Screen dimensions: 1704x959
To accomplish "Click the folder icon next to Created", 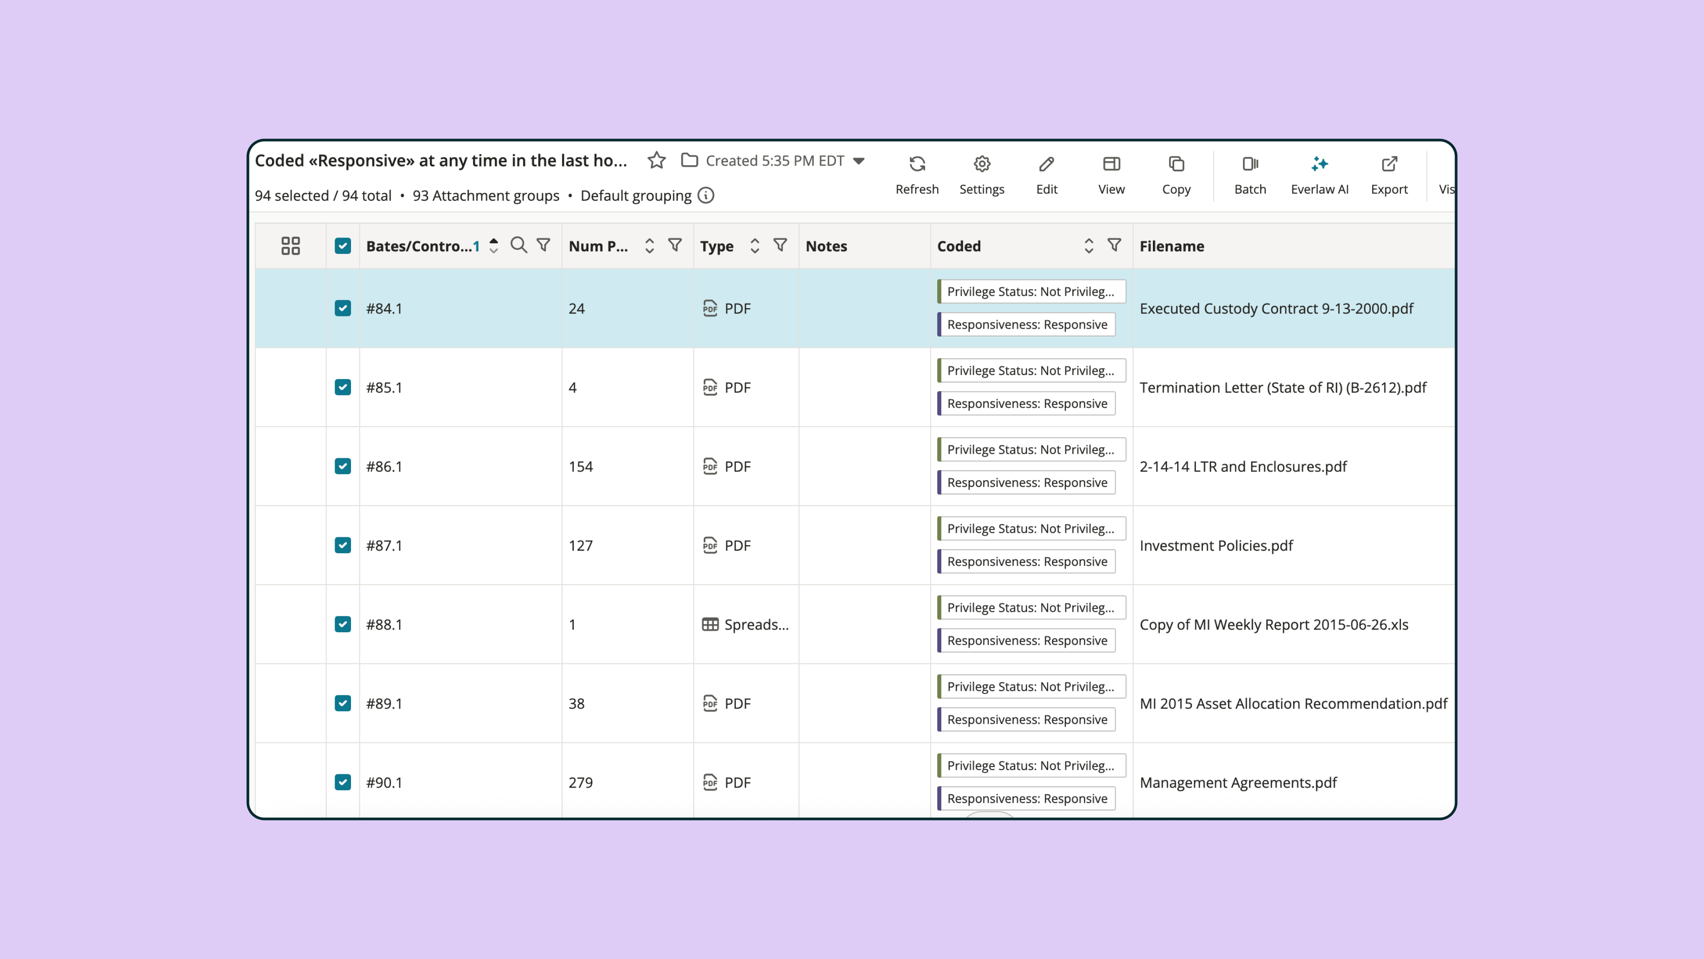I will point(689,160).
